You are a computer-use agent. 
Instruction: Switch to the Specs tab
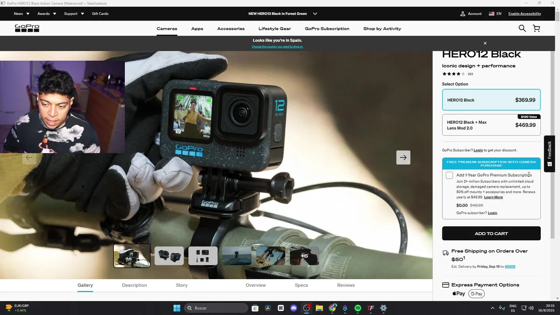tap(301, 285)
